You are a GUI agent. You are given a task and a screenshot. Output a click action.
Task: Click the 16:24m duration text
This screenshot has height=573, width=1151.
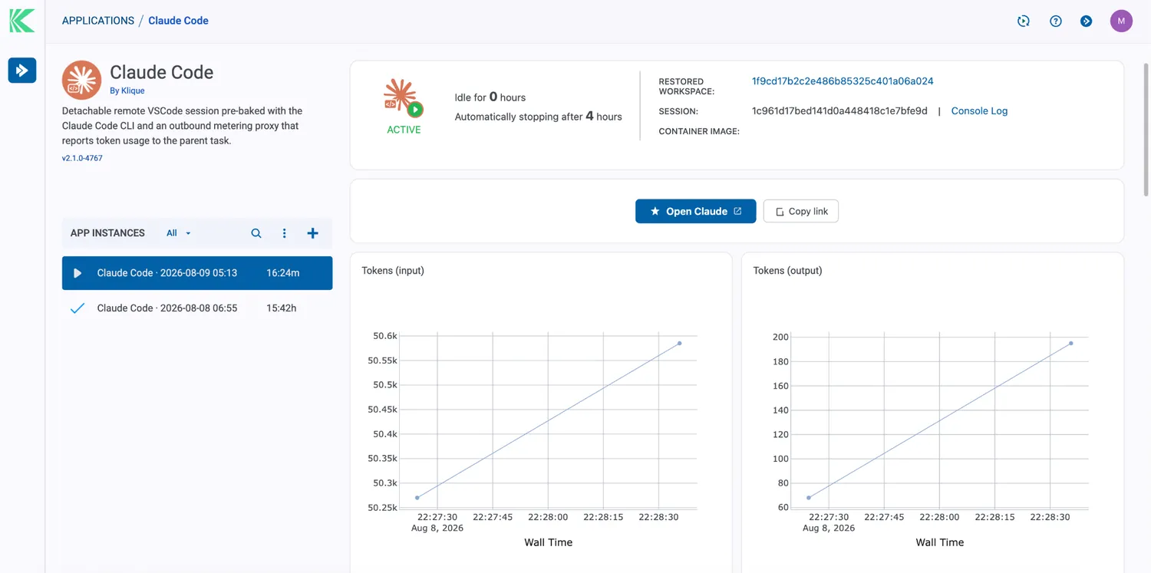(x=283, y=273)
